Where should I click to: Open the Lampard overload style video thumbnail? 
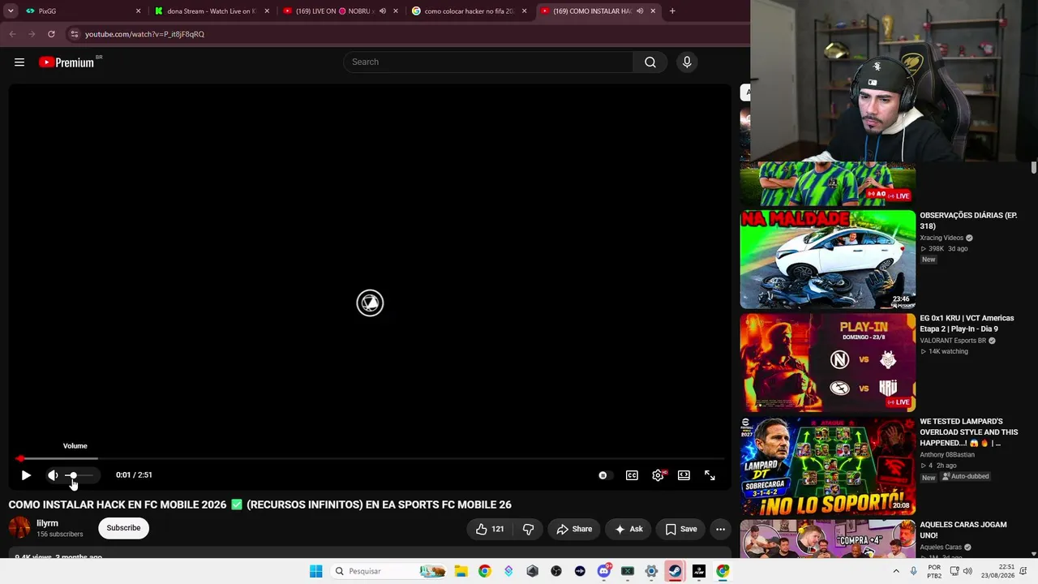pyautogui.click(x=827, y=466)
